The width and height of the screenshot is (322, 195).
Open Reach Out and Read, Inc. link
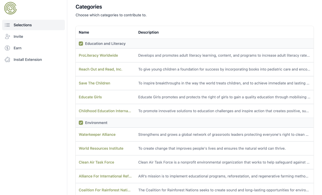pos(100,69)
